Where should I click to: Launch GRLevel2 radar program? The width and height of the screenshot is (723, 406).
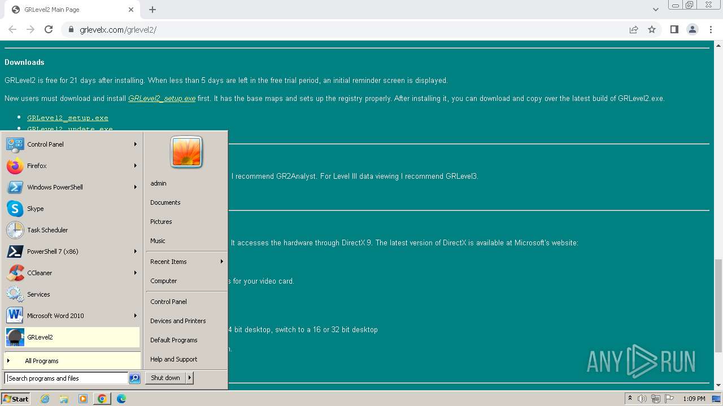click(x=72, y=337)
